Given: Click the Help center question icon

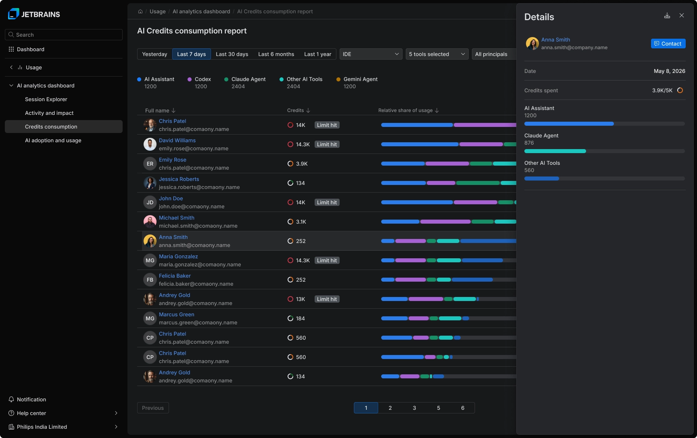Looking at the screenshot, I should click(11, 413).
